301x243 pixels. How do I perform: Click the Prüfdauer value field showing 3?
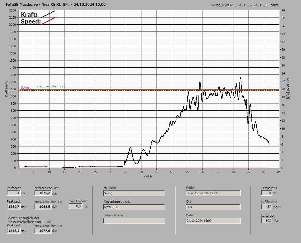pos(14,193)
